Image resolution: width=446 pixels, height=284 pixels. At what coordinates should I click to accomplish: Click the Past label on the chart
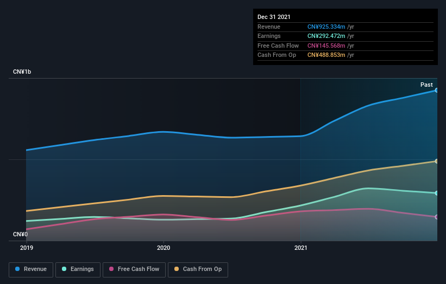pyautogui.click(x=426, y=85)
